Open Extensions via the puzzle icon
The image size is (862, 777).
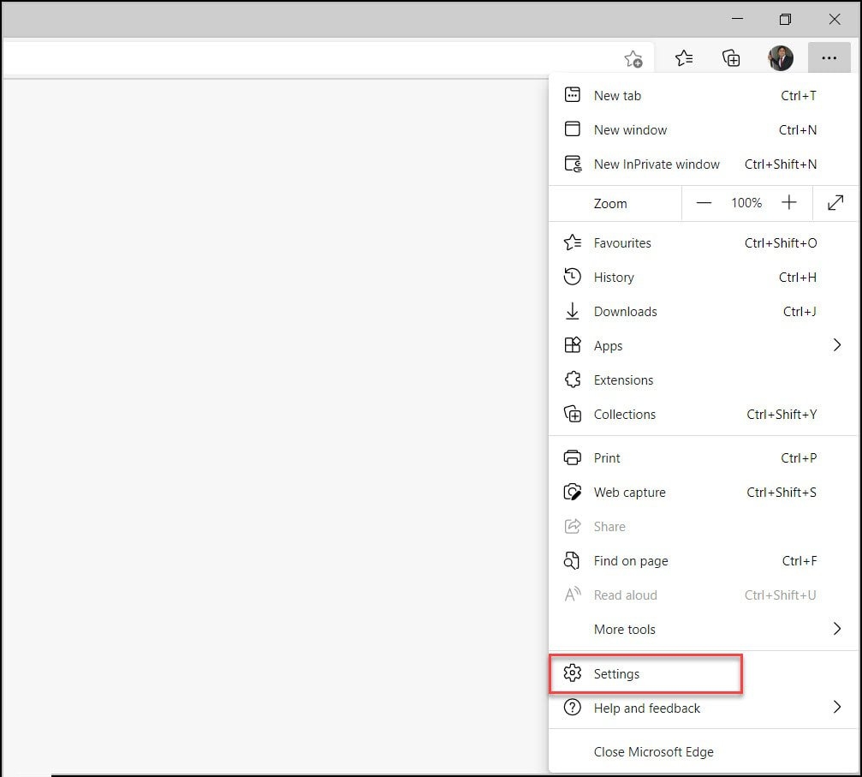[572, 380]
